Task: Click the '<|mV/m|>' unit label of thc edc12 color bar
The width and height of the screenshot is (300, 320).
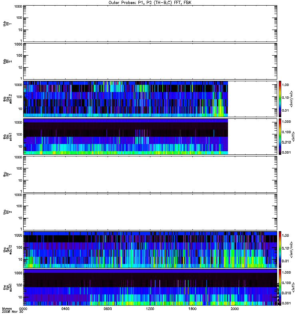Action: point(291,250)
